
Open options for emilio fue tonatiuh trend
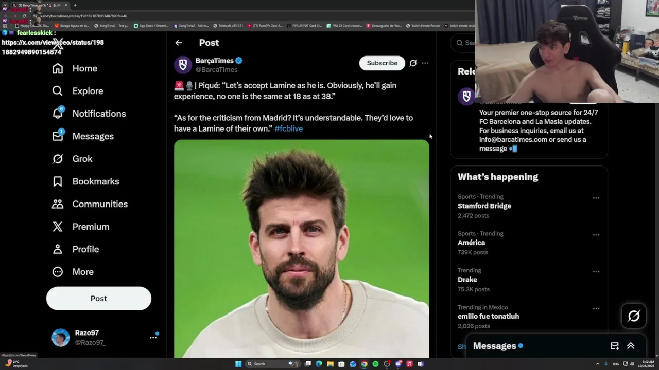[596, 309]
